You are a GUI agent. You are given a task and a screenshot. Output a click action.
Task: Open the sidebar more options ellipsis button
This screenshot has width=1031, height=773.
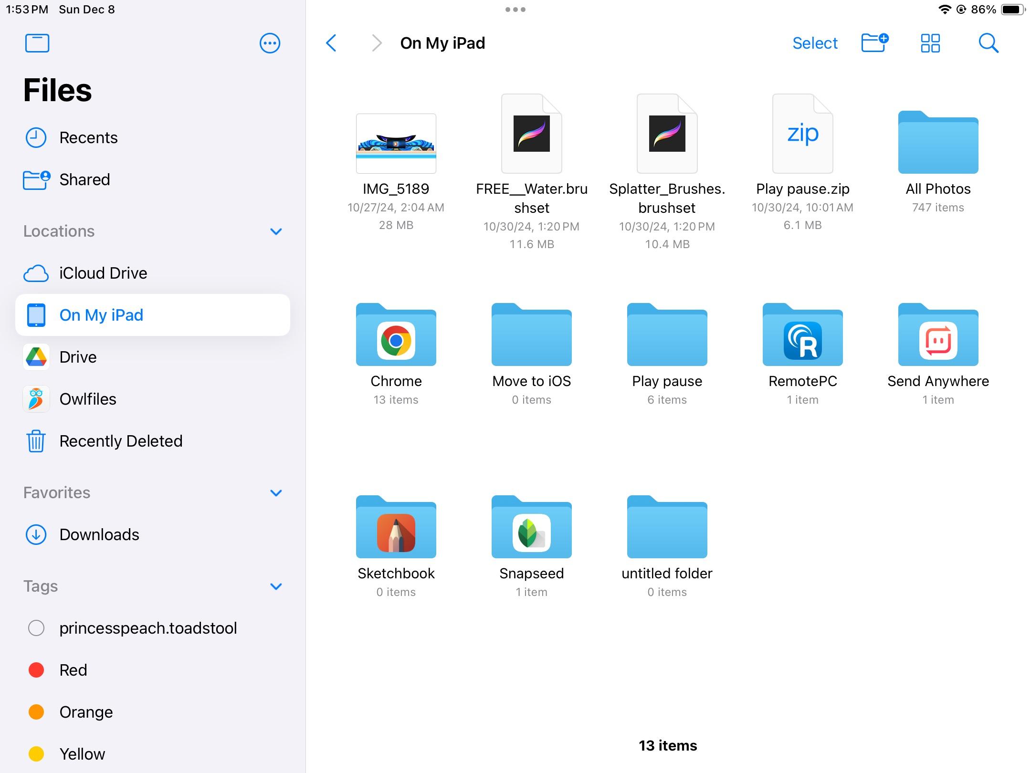coord(270,43)
